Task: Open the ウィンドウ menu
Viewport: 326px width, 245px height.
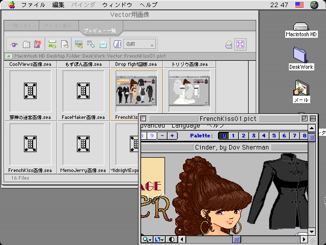Action: [117, 5]
